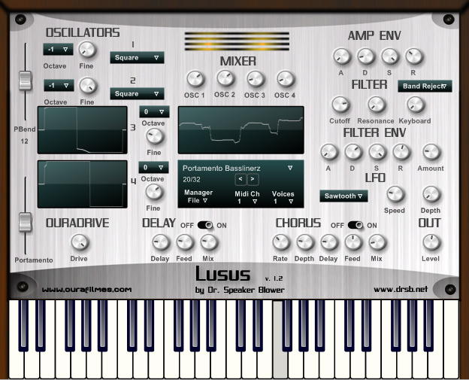Click the Chorus Feed knob

pos(353,242)
